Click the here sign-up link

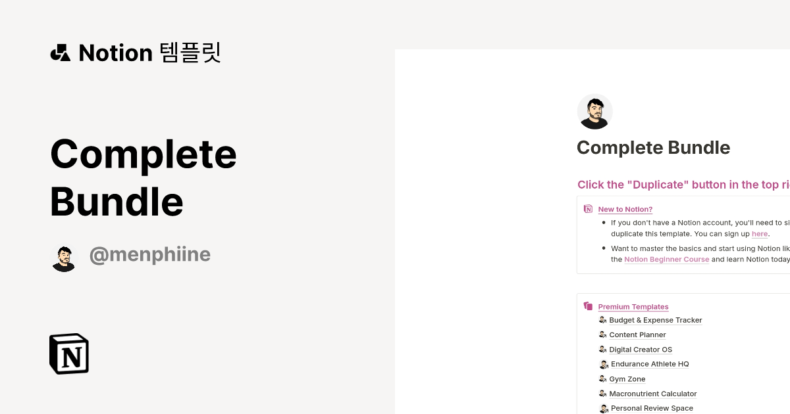[x=760, y=233]
